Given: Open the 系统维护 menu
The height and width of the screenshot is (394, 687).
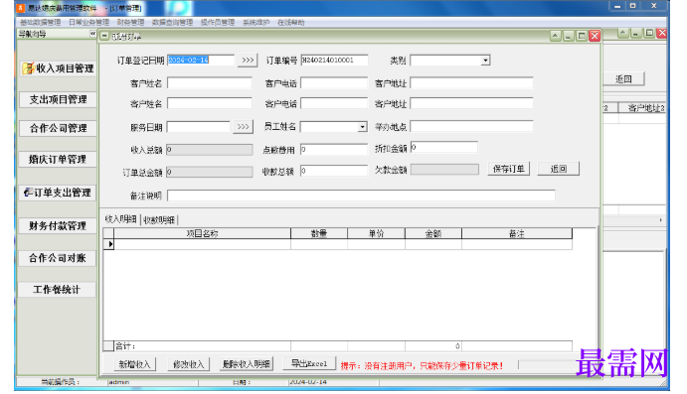Looking at the screenshot, I should point(256,22).
